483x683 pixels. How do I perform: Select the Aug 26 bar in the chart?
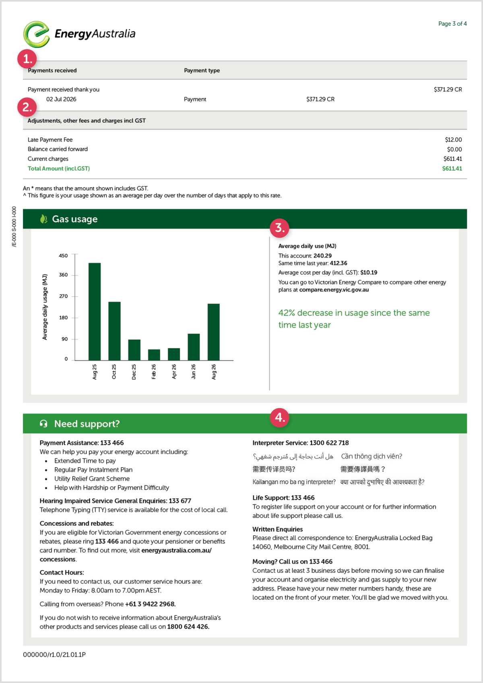[214, 332]
